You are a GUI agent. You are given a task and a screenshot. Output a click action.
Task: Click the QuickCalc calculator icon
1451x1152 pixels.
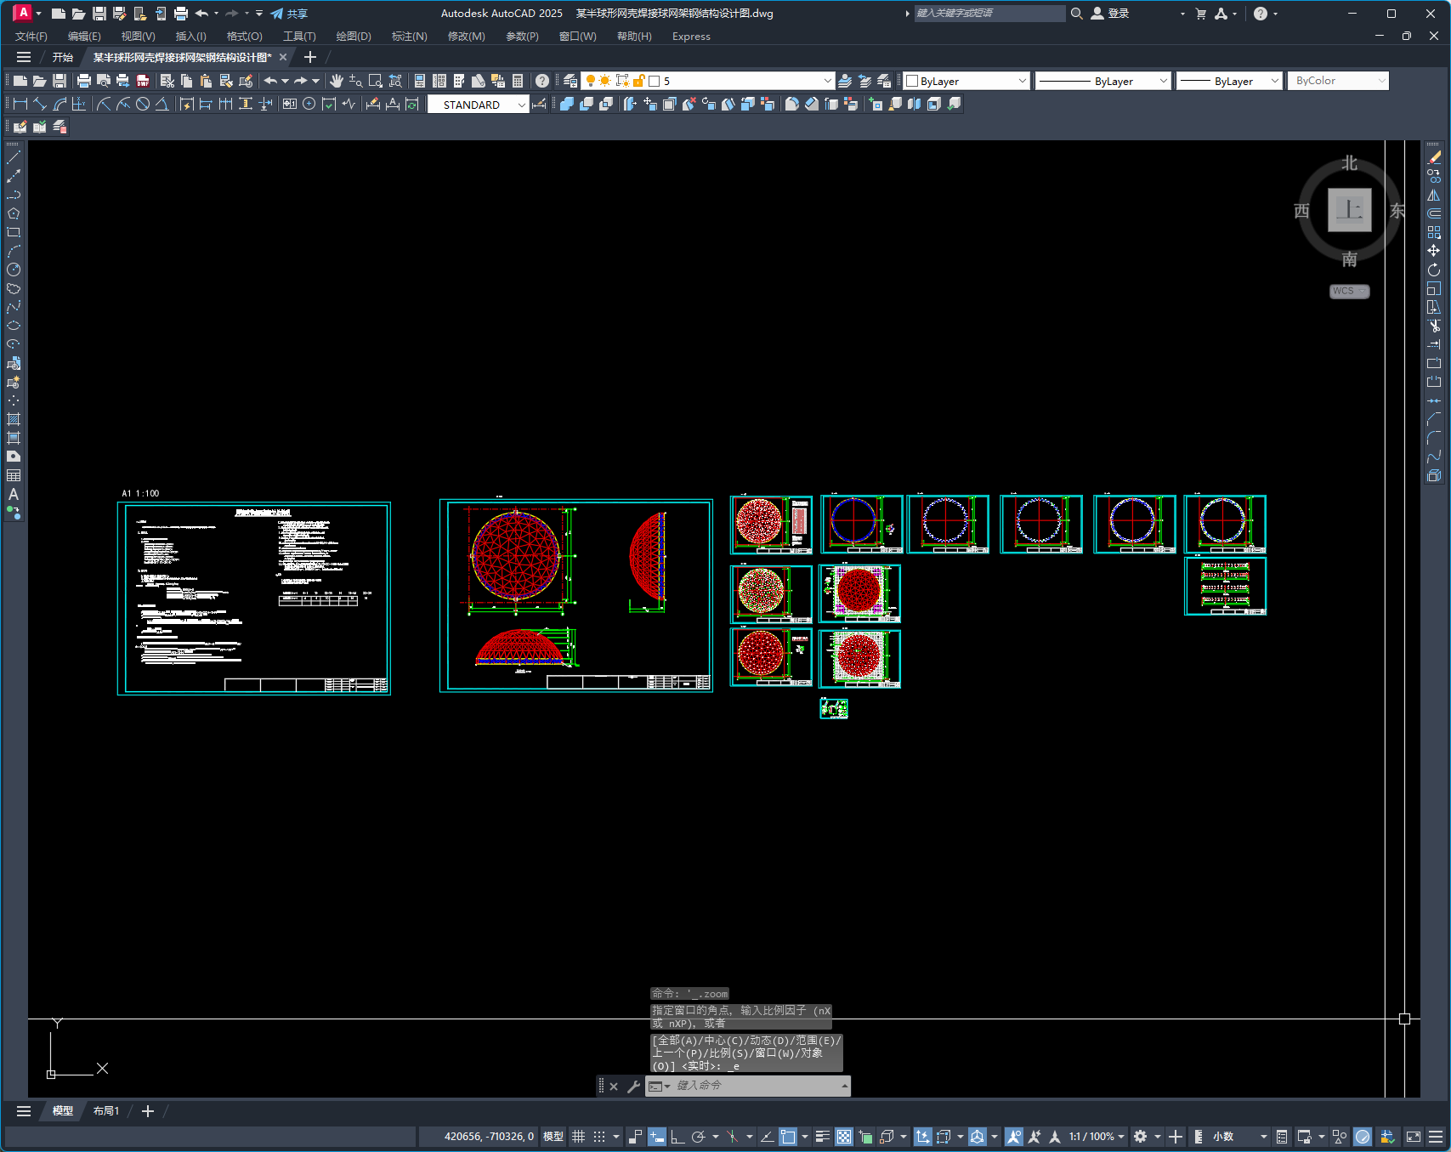point(518,81)
